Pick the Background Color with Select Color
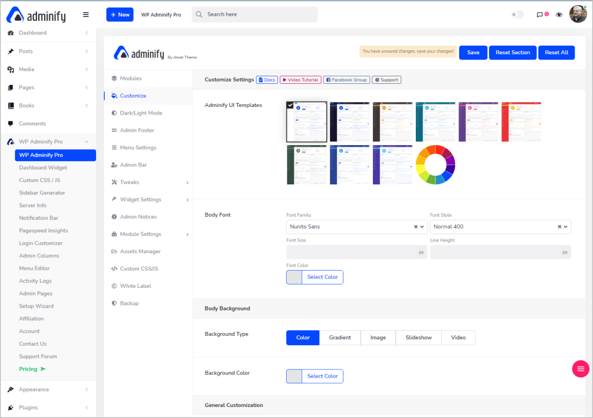Image resolution: width=593 pixels, height=418 pixels. (314, 376)
